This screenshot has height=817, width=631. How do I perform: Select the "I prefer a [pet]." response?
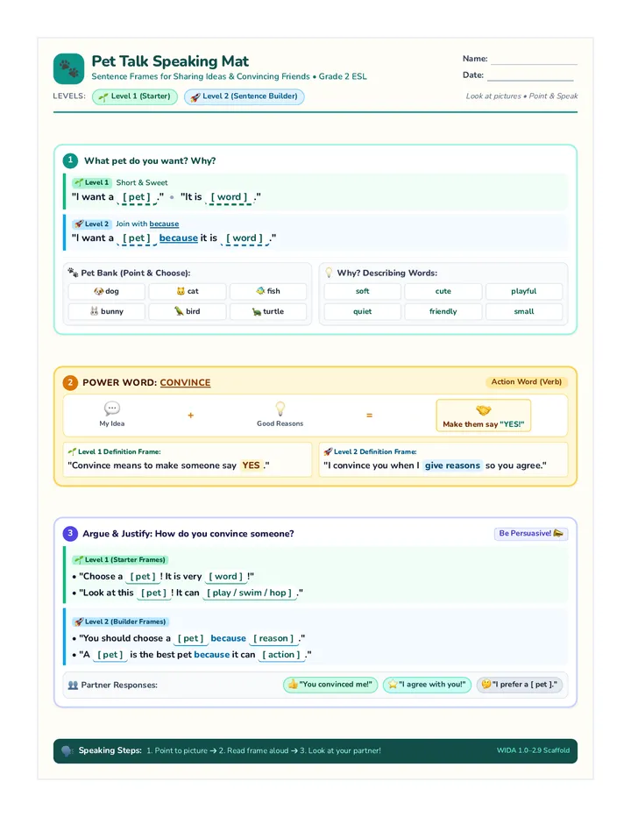pyautogui.click(x=520, y=685)
